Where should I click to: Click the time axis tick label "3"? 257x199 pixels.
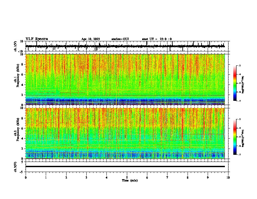[86, 178]
